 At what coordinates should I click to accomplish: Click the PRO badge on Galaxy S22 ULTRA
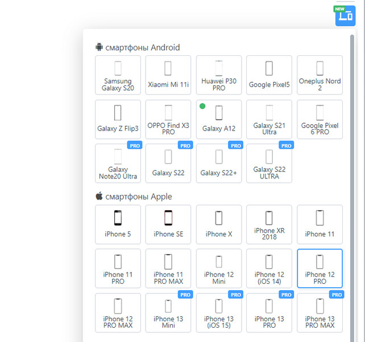pos(287,145)
